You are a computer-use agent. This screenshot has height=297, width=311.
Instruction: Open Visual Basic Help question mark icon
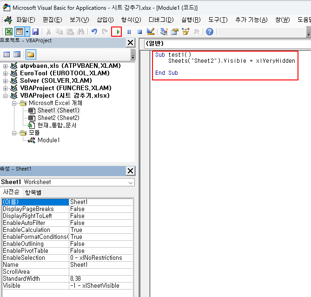tap(210, 32)
